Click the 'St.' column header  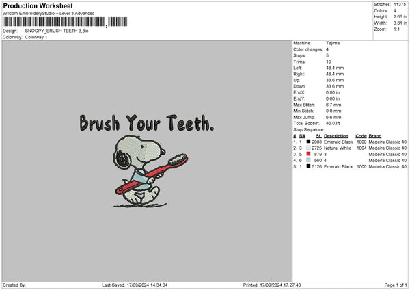pos(318,136)
